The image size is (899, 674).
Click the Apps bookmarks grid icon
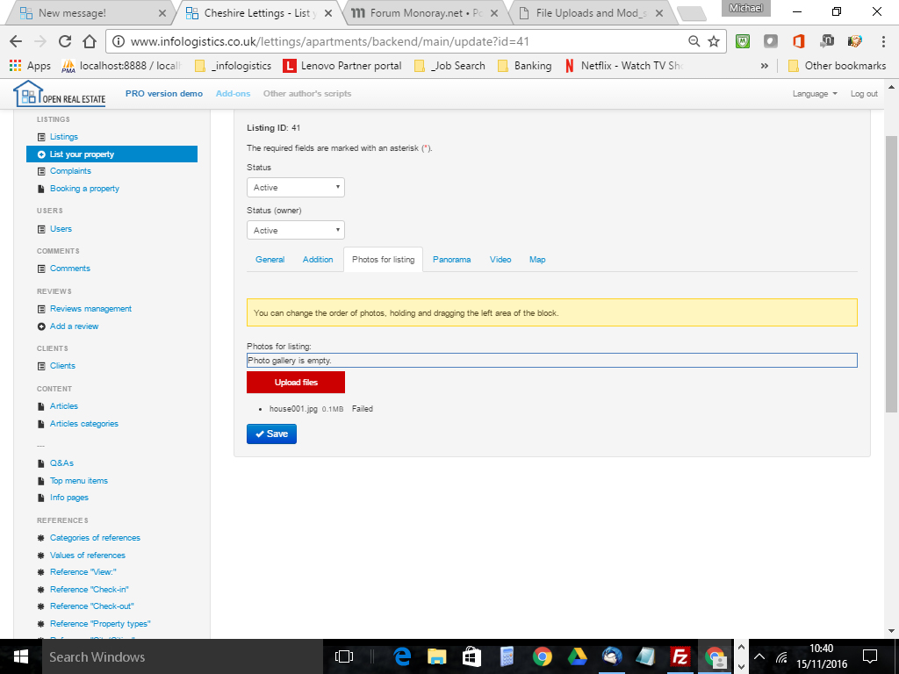(15, 66)
